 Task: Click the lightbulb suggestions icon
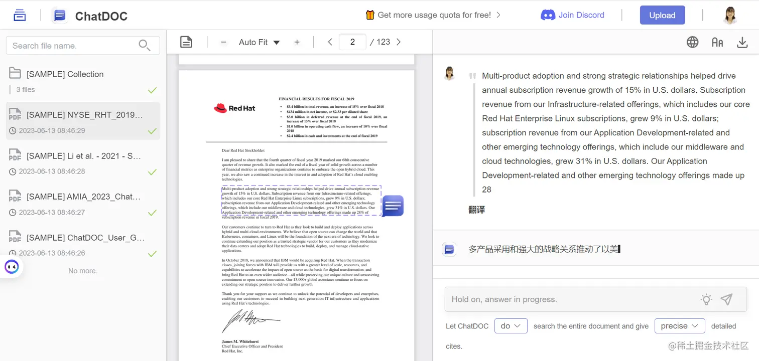coord(706,299)
